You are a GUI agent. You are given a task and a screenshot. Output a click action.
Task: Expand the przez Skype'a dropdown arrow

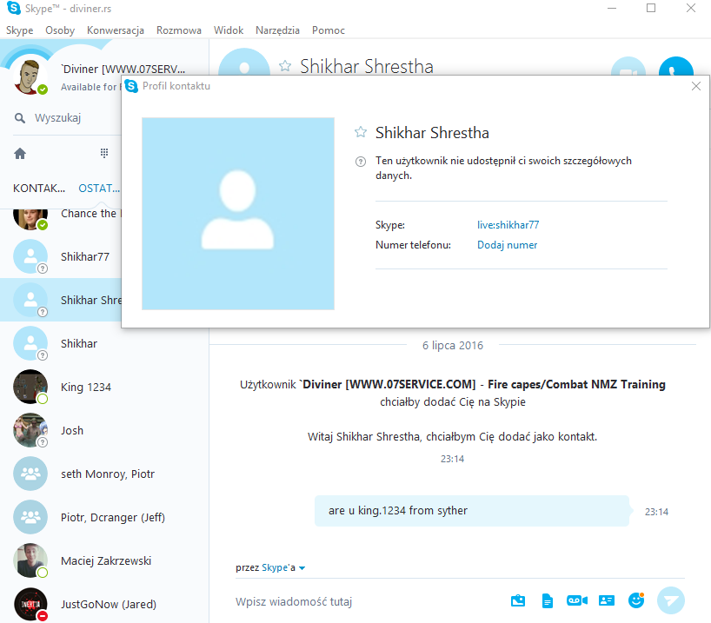point(302,568)
